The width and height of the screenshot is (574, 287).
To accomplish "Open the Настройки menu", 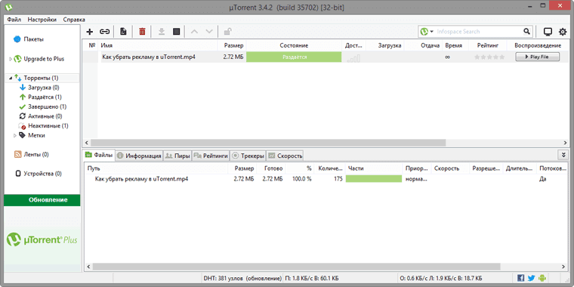I will click(x=42, y=20).
